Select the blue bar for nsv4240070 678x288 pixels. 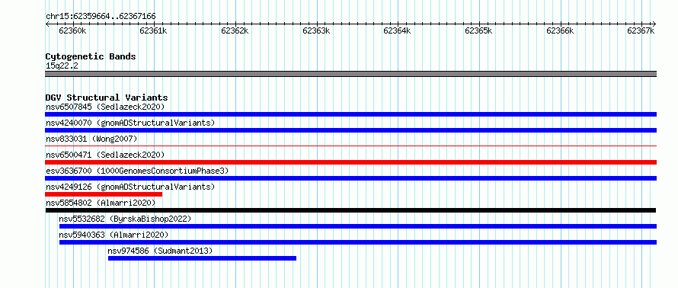click(x=350, y=130)
